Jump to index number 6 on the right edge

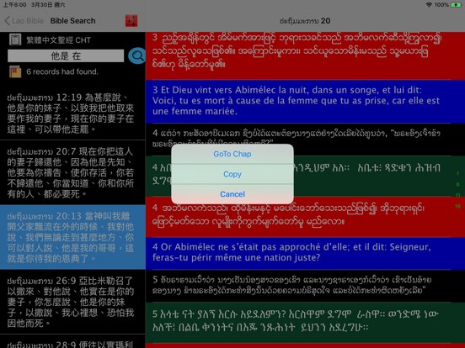(x=458, y=184)
